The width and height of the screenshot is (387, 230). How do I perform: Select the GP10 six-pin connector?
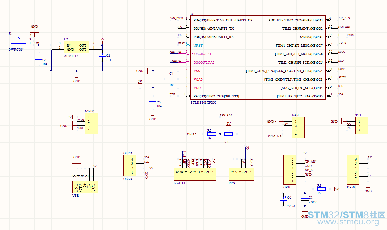[x=290, y=170]
